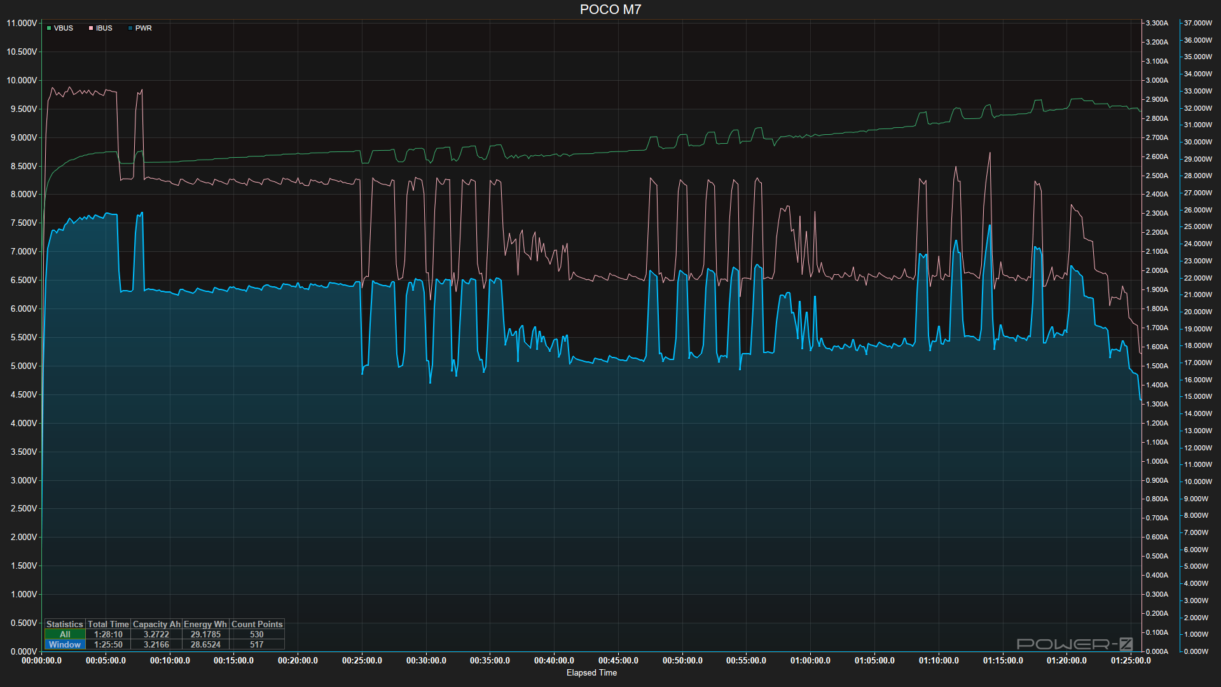
Task: Click the Statistics table header cell
Action: click(65, 624)
